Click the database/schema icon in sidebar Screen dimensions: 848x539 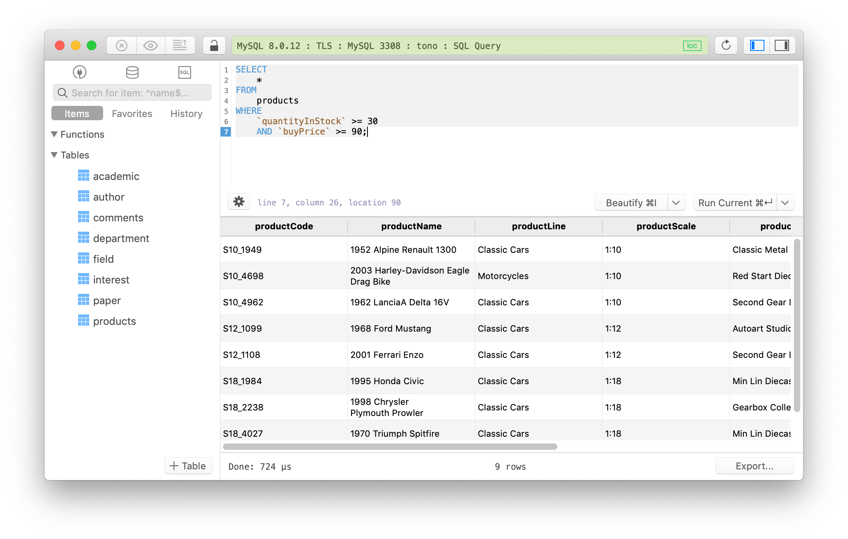pyautogui.click(x=132, y=72)
